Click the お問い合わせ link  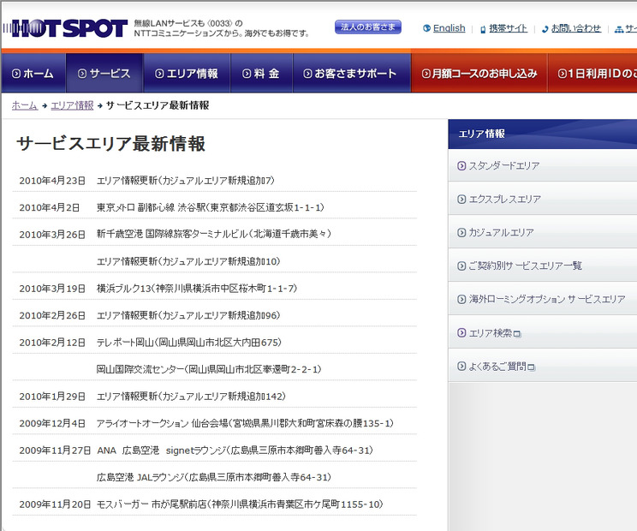[x=575, y=28]
